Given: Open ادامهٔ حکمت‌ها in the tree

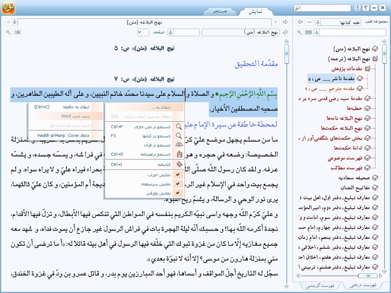Looking at the screenshot, I should [x=348, y=148].
